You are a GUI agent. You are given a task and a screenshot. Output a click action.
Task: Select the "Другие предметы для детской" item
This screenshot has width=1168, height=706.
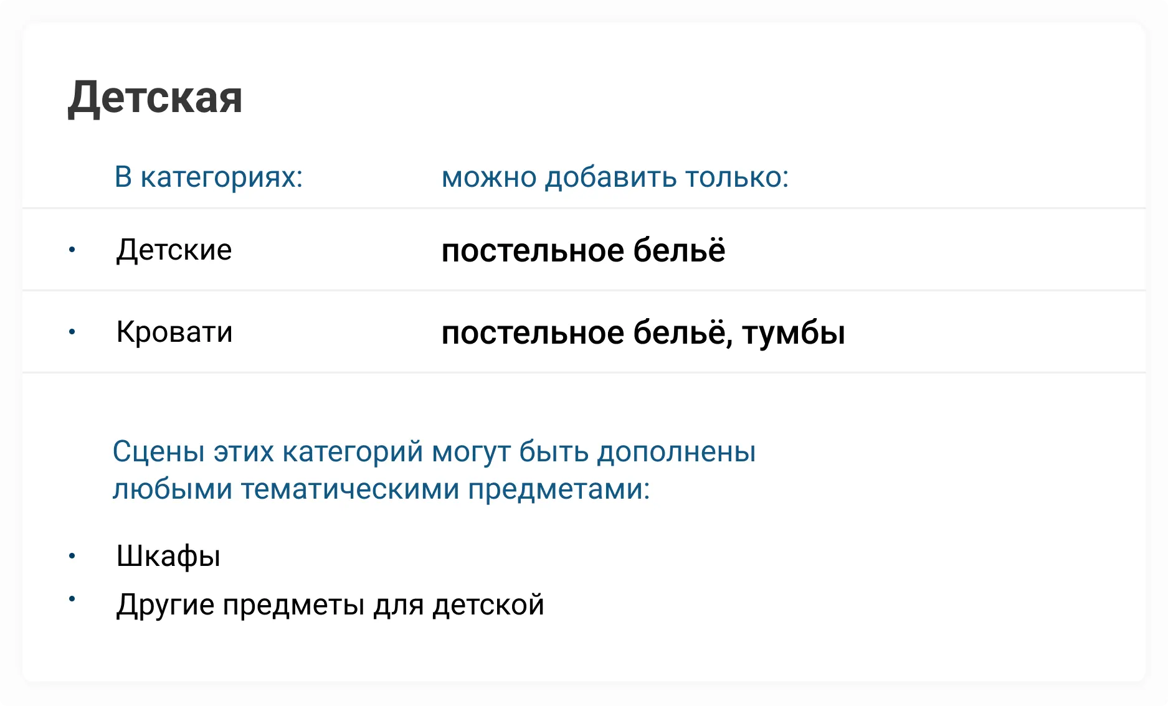point(330,605)
